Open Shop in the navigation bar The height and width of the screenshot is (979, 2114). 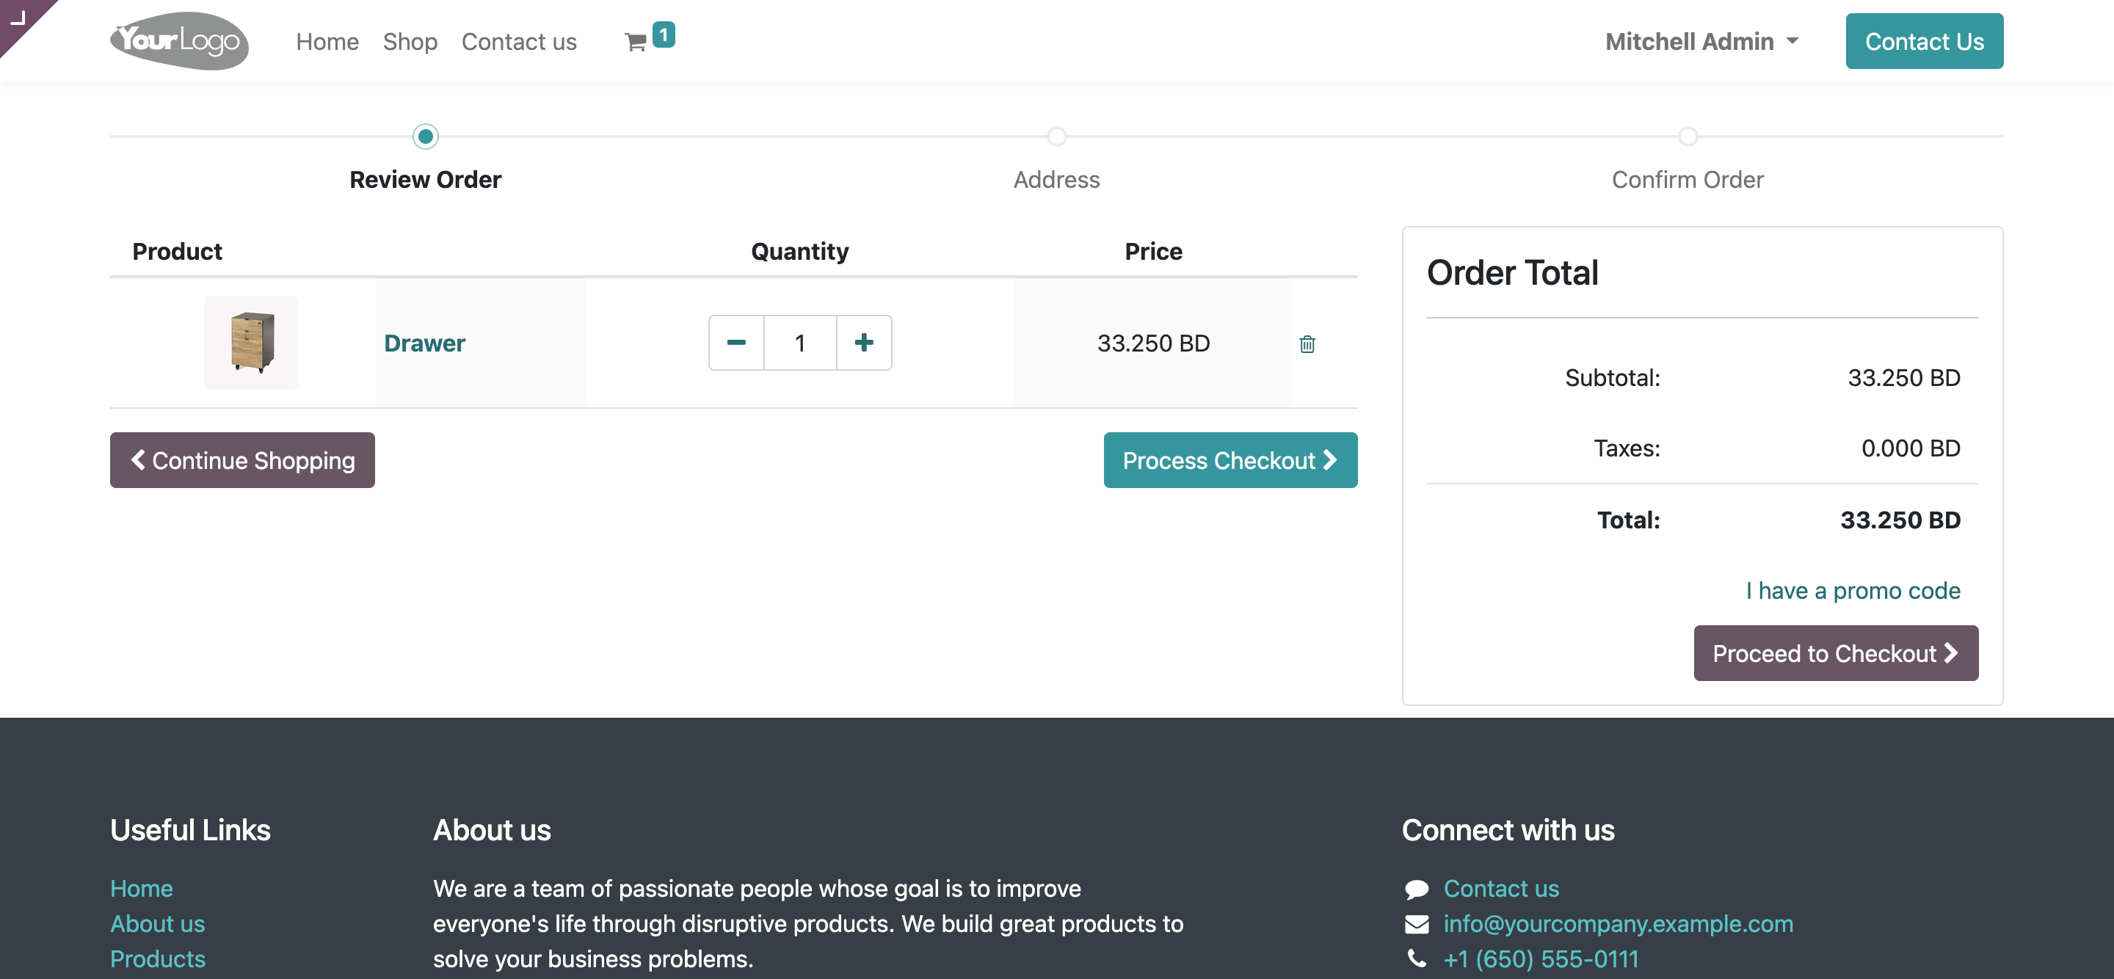point(410,41)
